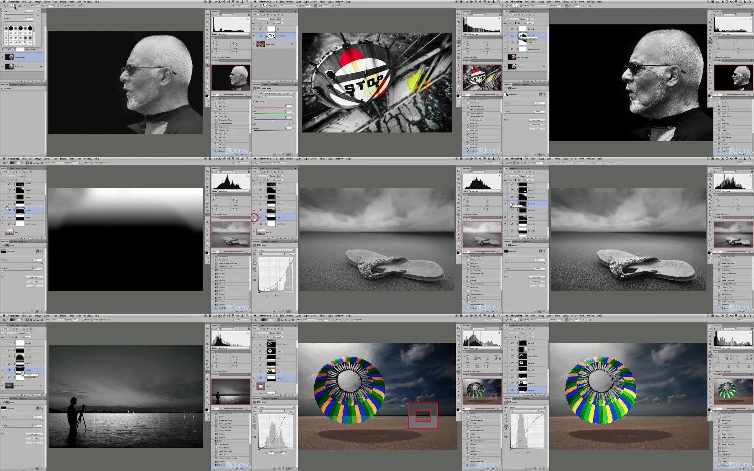
Task: Open Sample Size dropdown in sandal Curves-graph window
Action: coord(279,162)
